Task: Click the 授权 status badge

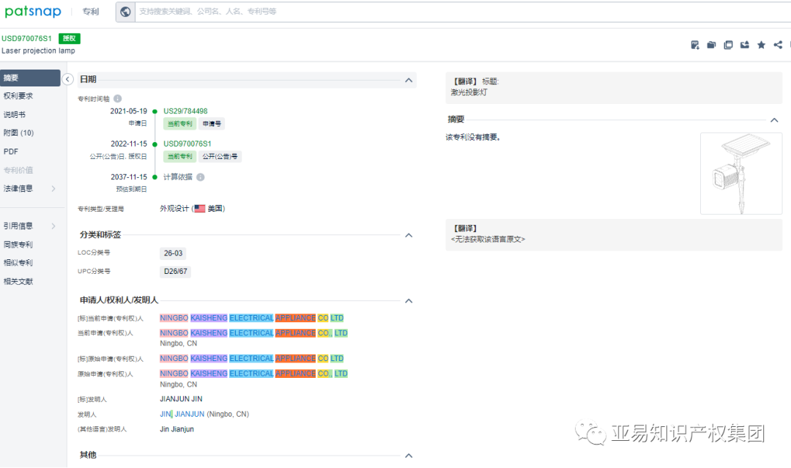Action: point(69,38)
